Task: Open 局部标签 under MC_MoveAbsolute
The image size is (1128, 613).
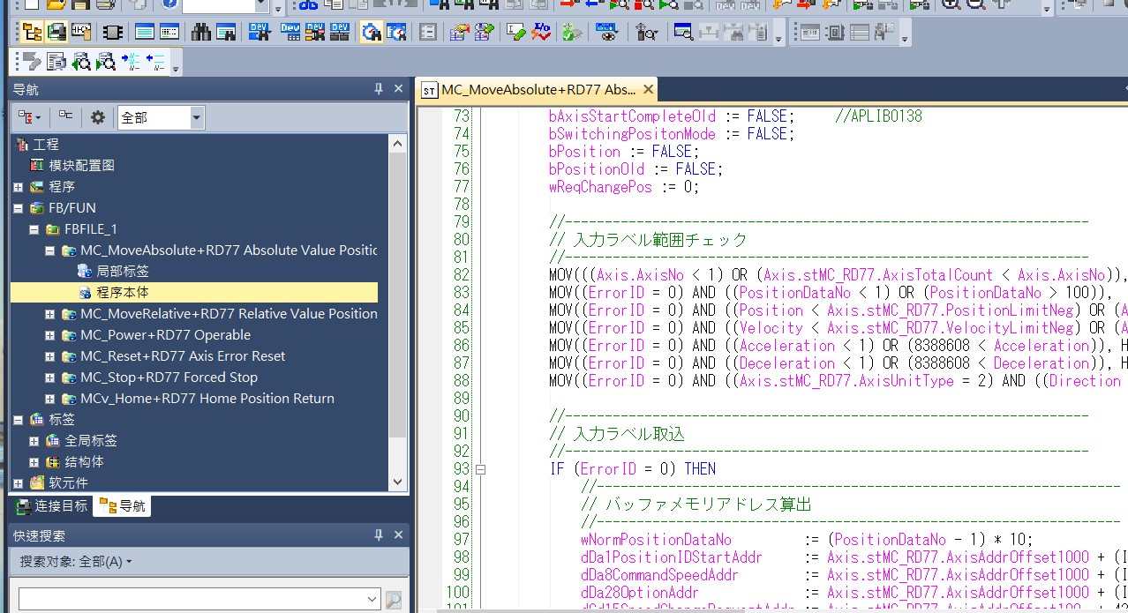Action: pyautogui.click(x=122, y=272)
